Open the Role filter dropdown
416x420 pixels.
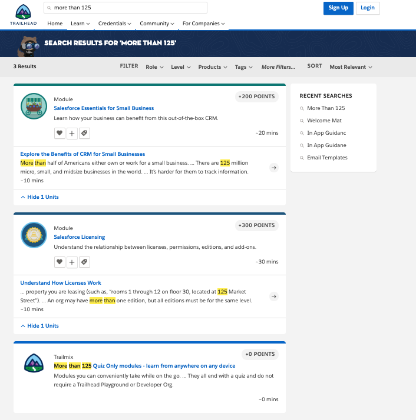click(x=154, y=67)
